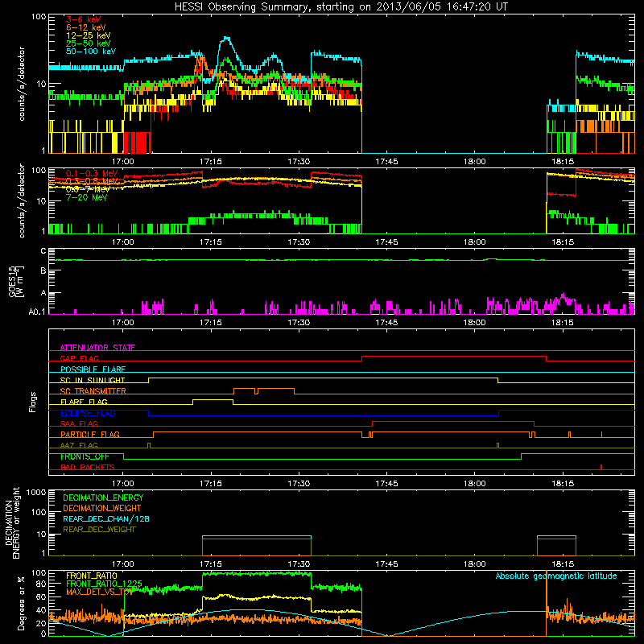Click counts/s/detector axis label of MeV panel
This screenshot has width=644, height=644.
coord(22,200)
